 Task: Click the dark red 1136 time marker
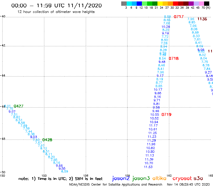(202, 19)
